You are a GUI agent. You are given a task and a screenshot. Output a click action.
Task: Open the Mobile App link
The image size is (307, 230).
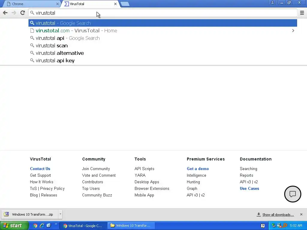point(144,195)
